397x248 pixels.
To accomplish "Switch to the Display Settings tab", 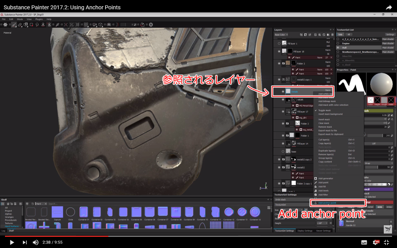I will point(305,231).
